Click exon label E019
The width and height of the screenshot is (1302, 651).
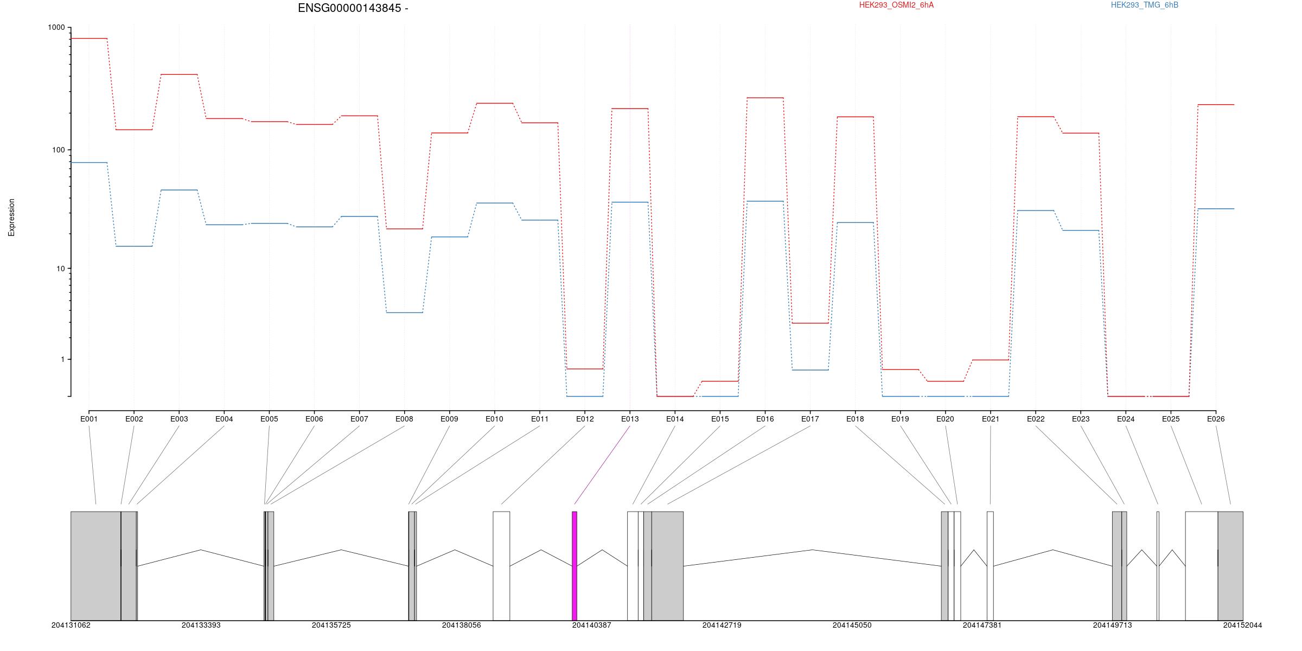[x=900, y=419]
